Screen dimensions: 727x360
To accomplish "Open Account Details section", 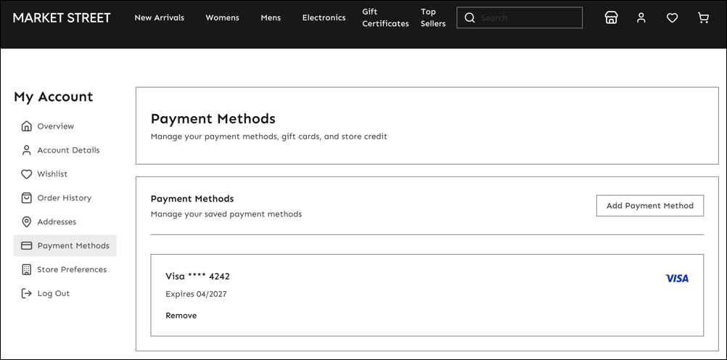I will [69, 150].
